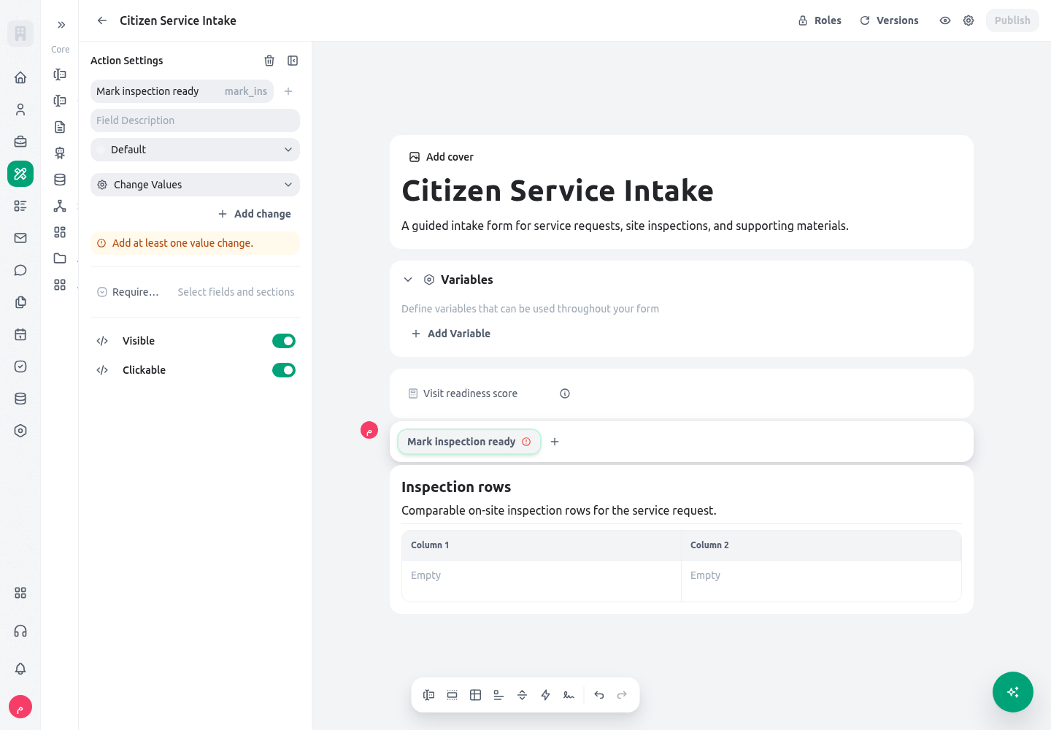Add another action next to Mark inspection ready

click(555, 442)
